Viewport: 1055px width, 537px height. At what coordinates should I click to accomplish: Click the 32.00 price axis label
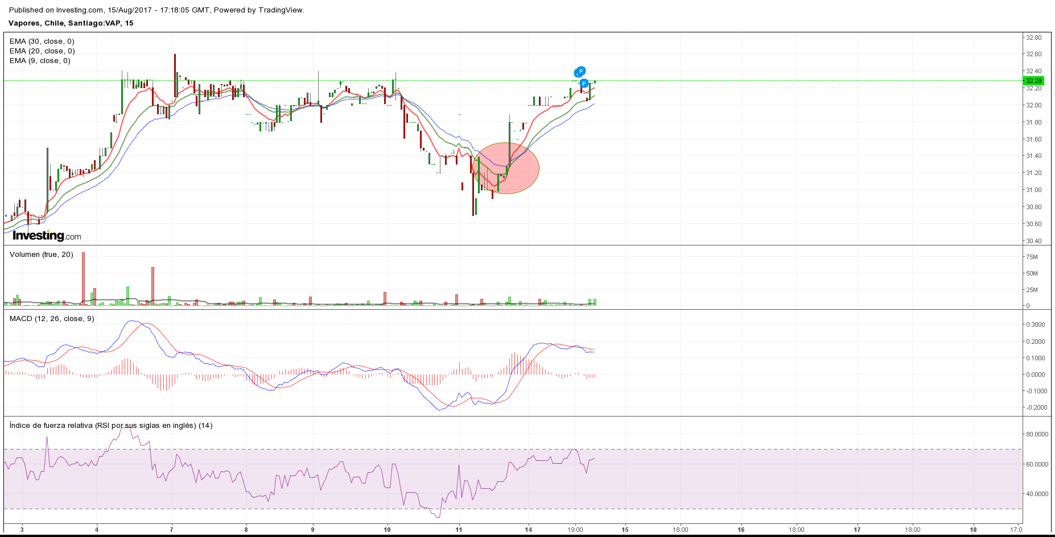click(x=1034, y=105)
